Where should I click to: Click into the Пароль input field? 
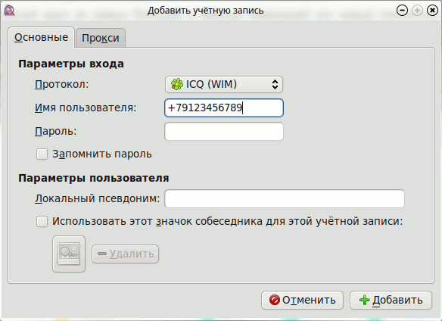coord(224,131)
